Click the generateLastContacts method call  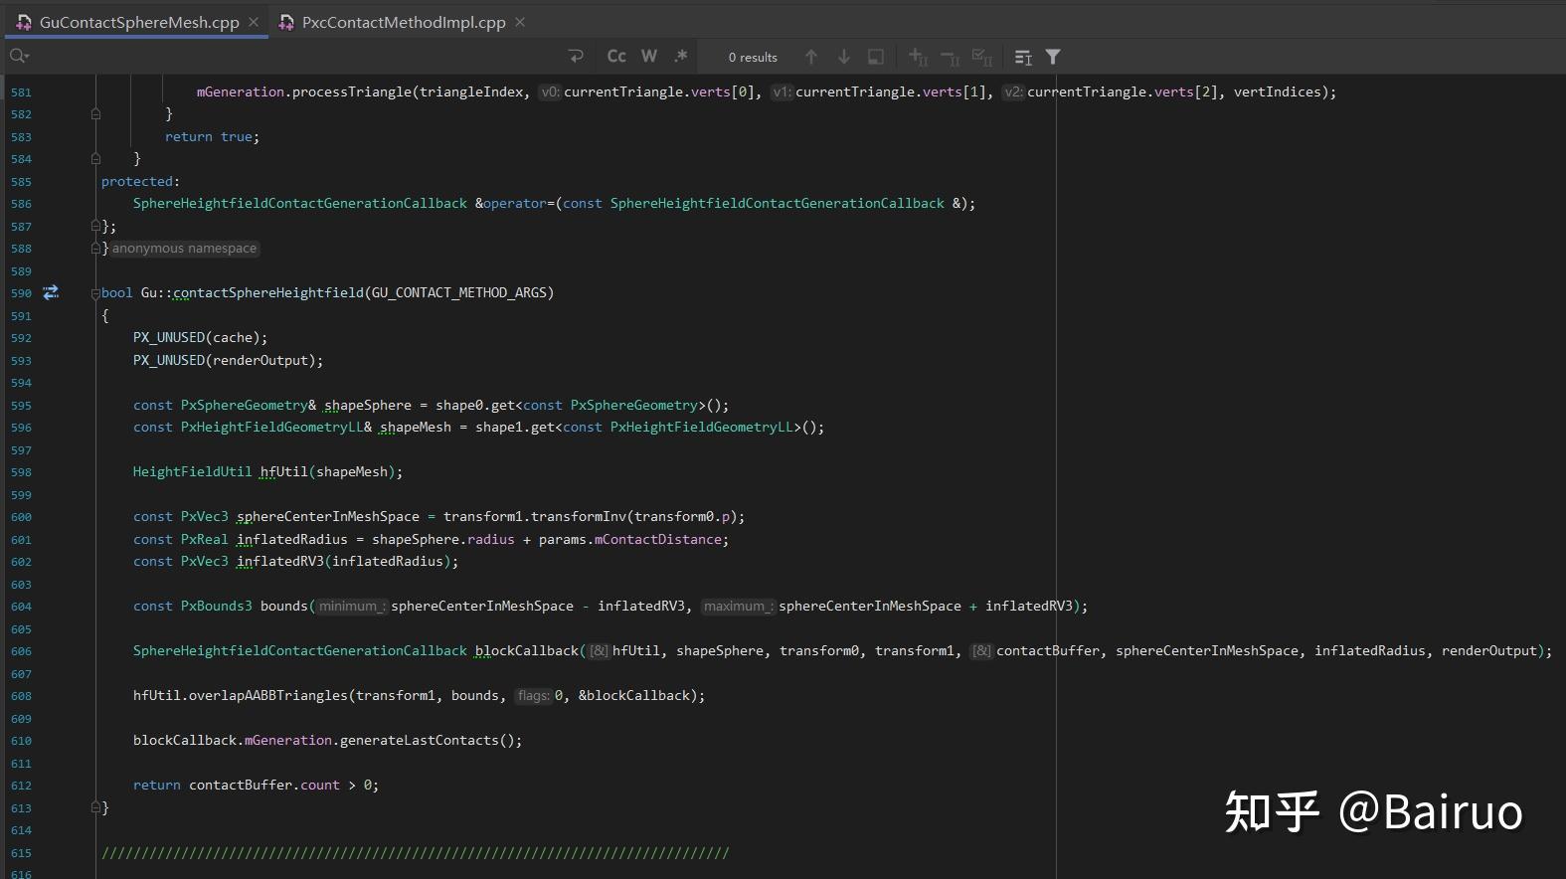[418, 741]
